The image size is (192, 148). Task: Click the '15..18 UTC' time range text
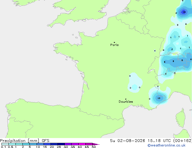tap(159, 141)
